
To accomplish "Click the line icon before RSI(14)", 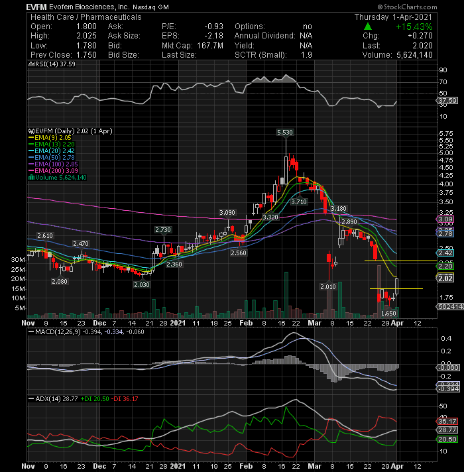I will 32,64.
